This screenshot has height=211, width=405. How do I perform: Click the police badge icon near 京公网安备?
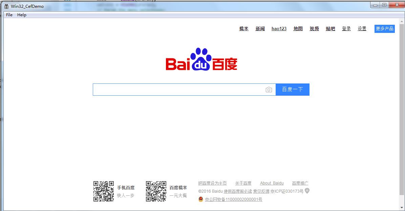coord(201,199)
